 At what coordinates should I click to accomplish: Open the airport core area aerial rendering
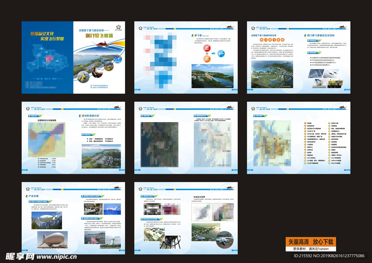click(101, 157)
